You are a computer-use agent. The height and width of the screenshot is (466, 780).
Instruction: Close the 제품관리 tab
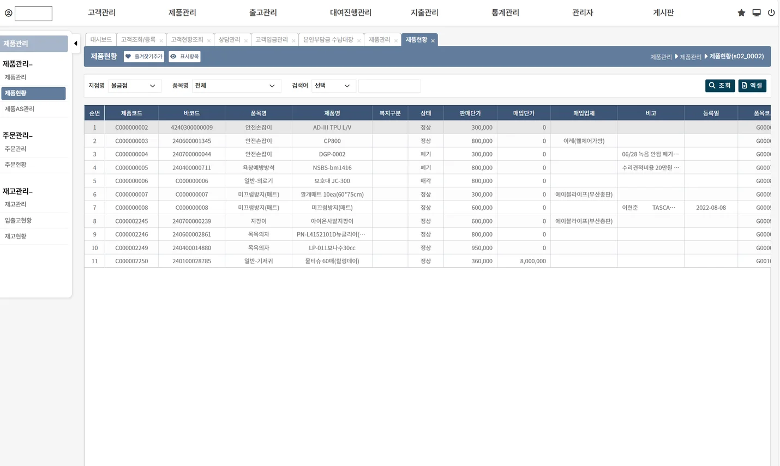pyautogui.click(x=396, y=41)
